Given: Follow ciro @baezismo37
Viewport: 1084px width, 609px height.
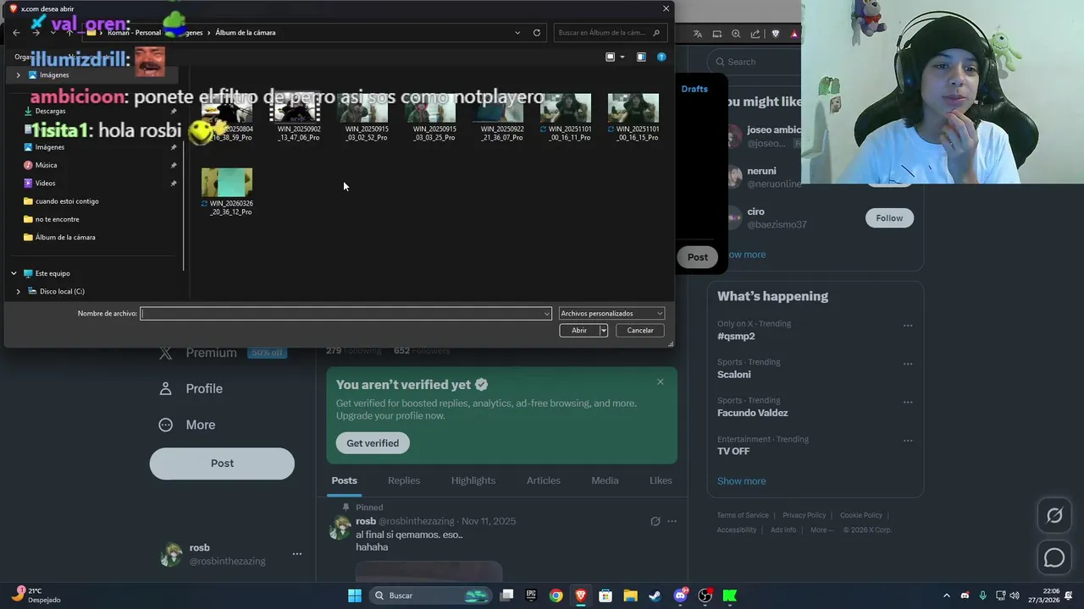Looking at the screenshot, I should point(889,218).
